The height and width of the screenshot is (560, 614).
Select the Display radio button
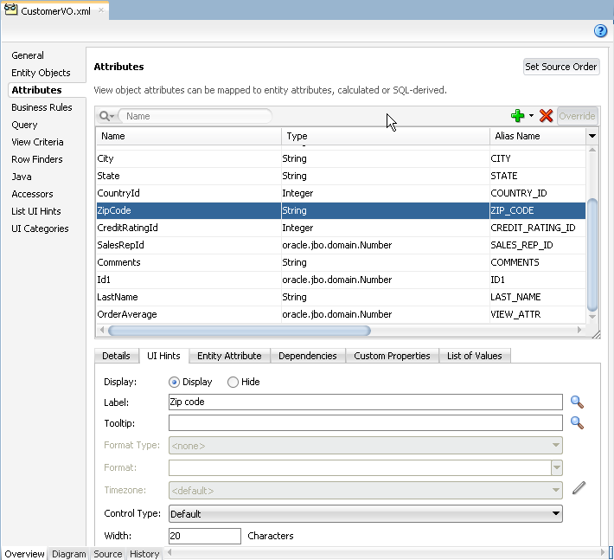point(175,382)
